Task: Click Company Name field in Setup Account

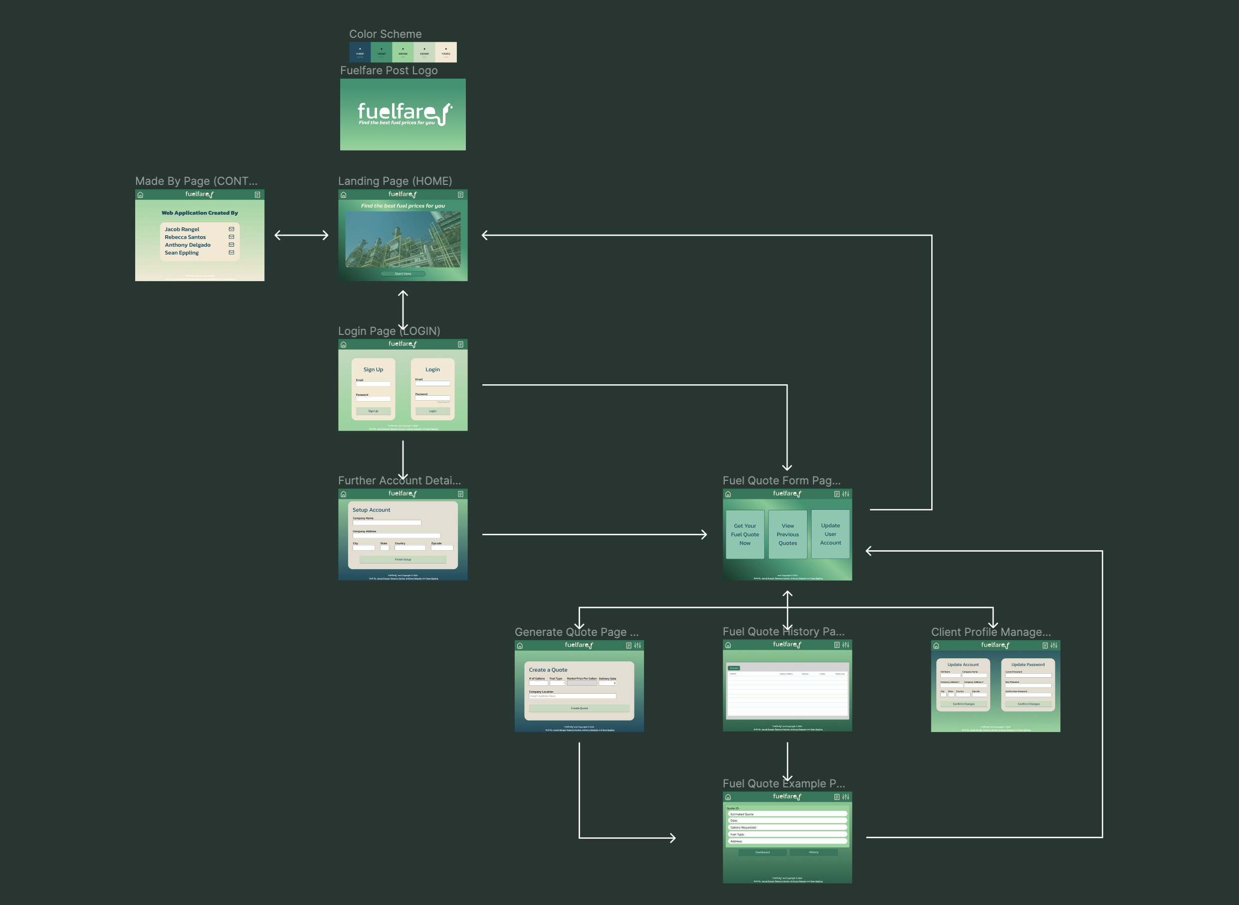Action: (387, 523)
